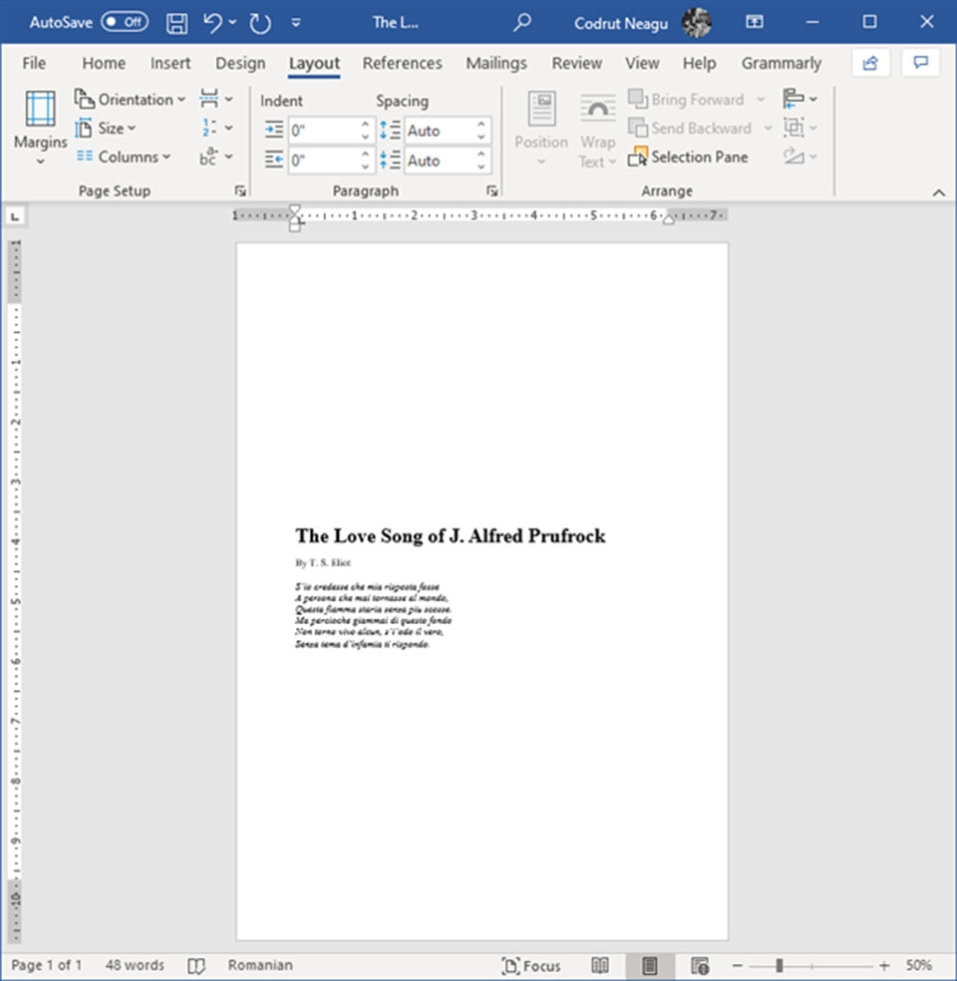This screenshot has height=981, width=957.
Task: Open the Orientation dropdown
Action: tap(131, 100)
